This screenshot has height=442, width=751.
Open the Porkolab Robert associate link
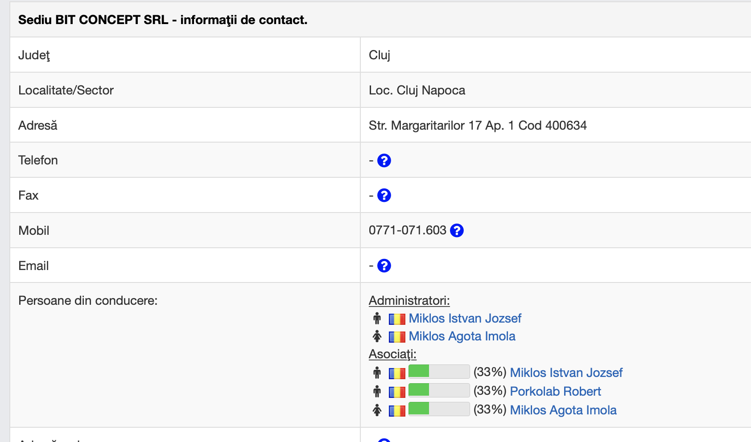(x=555, y=392)
